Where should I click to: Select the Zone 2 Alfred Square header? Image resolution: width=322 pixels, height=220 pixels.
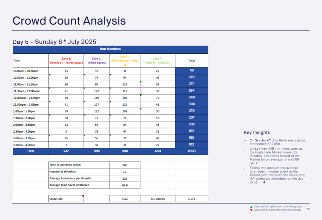coord(96,60)
